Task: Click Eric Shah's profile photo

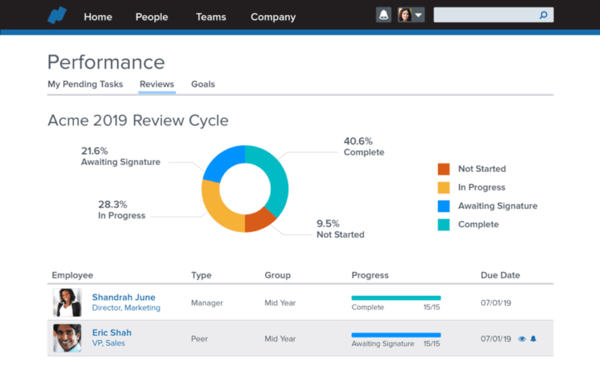Action: (67, 338)
